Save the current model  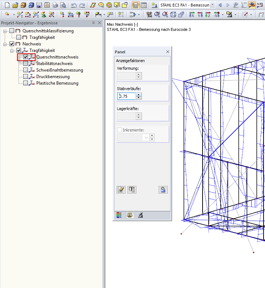[39, 5]
